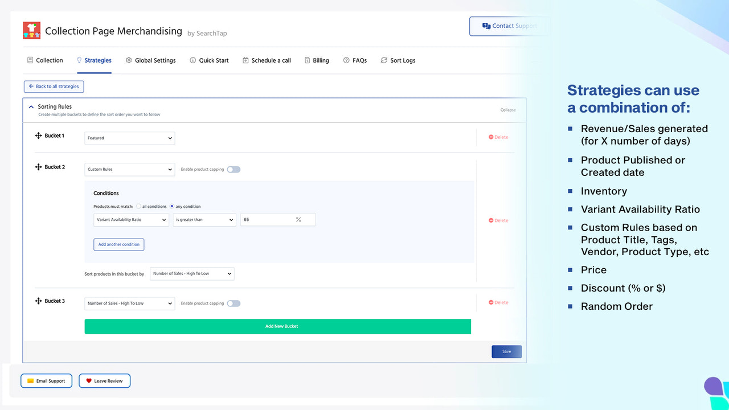Viewport: 729px width, 410px height.
Task: Open the 'is greater than' operator dropdown
Action: point(204,219)
